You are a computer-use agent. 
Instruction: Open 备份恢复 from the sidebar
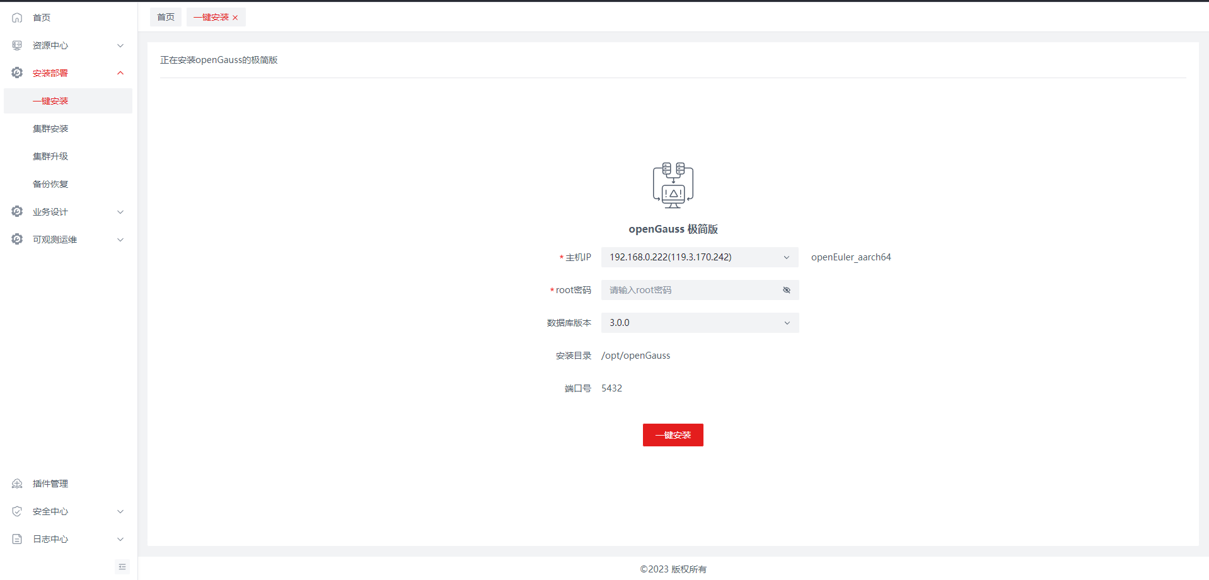[50, 184]
